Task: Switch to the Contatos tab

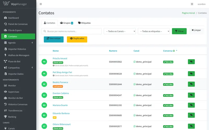Action: coord(49,23)
